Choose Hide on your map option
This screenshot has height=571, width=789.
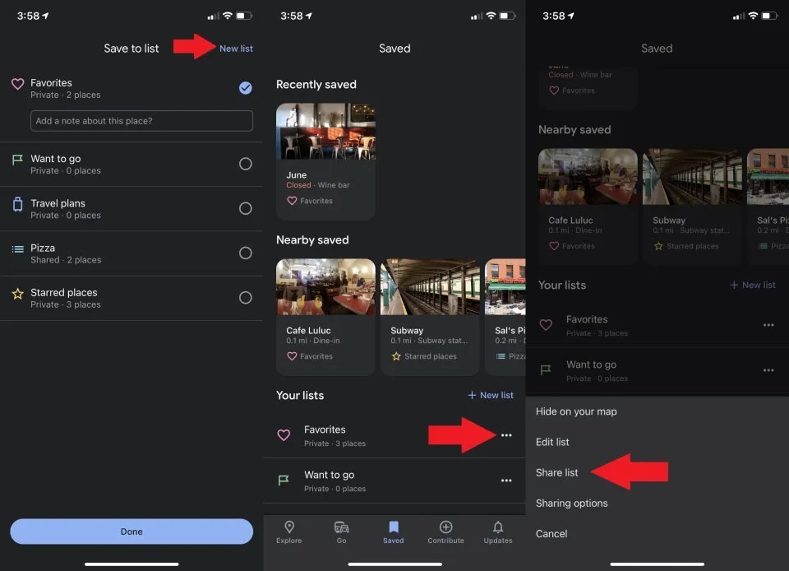576,411
